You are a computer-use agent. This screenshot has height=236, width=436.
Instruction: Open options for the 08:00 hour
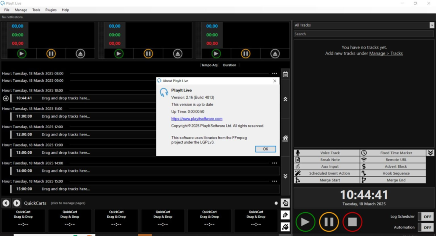coord(275,73)
